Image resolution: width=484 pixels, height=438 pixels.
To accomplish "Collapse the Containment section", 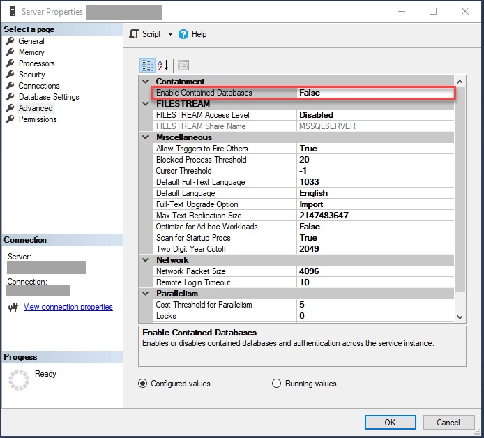I will (145, 82).
